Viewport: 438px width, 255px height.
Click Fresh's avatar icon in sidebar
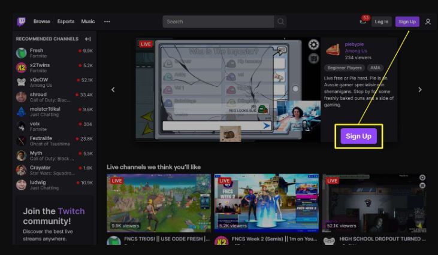point(21,53)
